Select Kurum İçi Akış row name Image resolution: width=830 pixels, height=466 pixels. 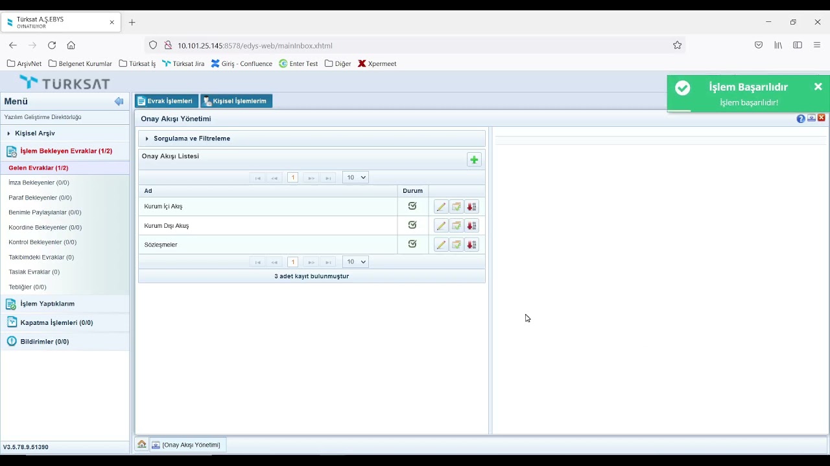163,206
